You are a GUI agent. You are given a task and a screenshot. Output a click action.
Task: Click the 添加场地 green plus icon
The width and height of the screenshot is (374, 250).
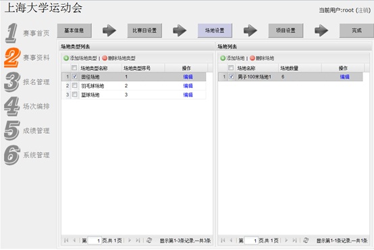(x=223, y=58)
